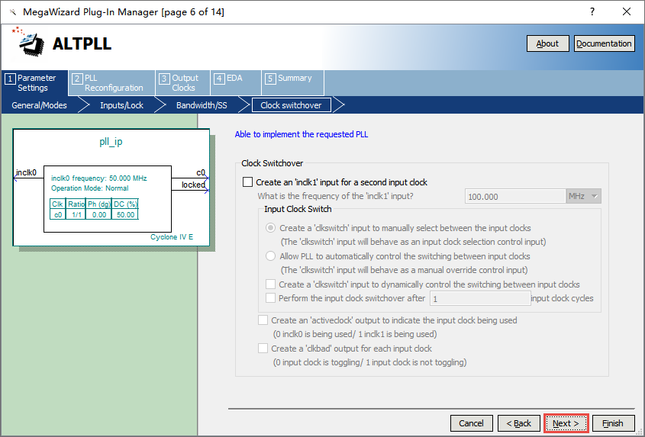Viewport: 645px width, 437px height.
Task: Check 'Perform the input clock switchover after' box
Action: (270, 298)
